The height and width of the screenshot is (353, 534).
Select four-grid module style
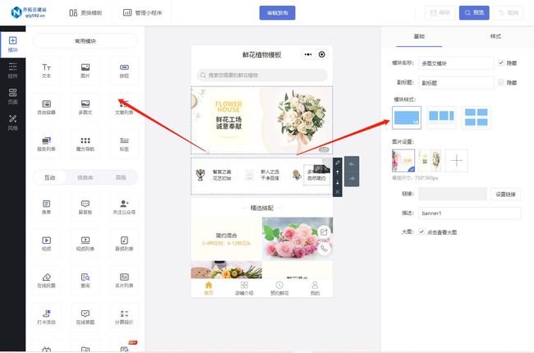point(476,117)
